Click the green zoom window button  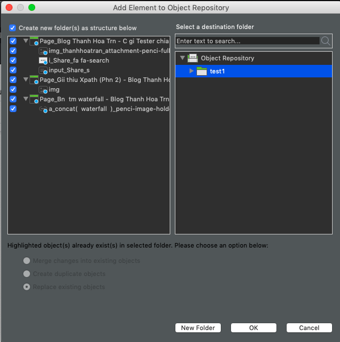[x=32, y=7]
